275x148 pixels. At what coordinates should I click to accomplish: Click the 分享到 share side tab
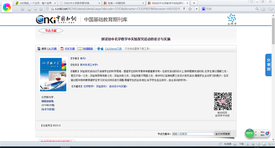click(x=269, y=65)
